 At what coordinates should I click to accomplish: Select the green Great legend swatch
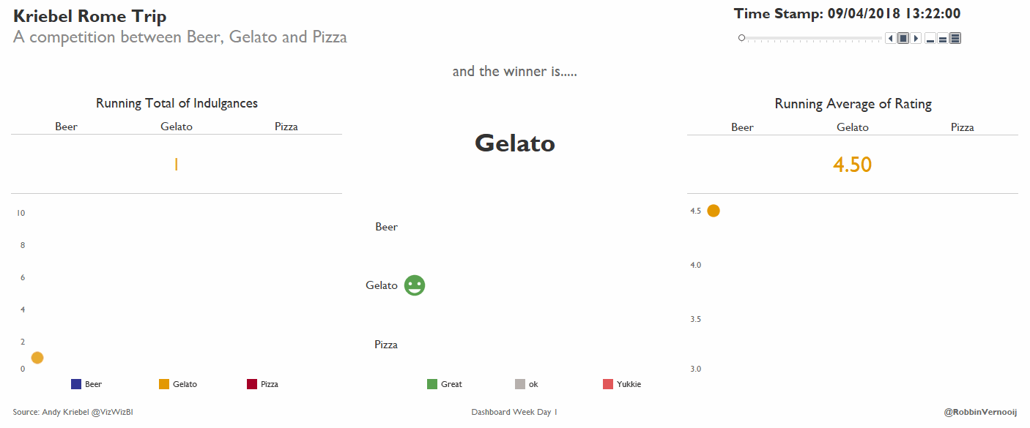point(432,384)
